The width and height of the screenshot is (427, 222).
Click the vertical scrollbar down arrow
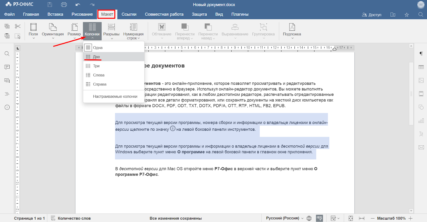[x=411, y=211]
